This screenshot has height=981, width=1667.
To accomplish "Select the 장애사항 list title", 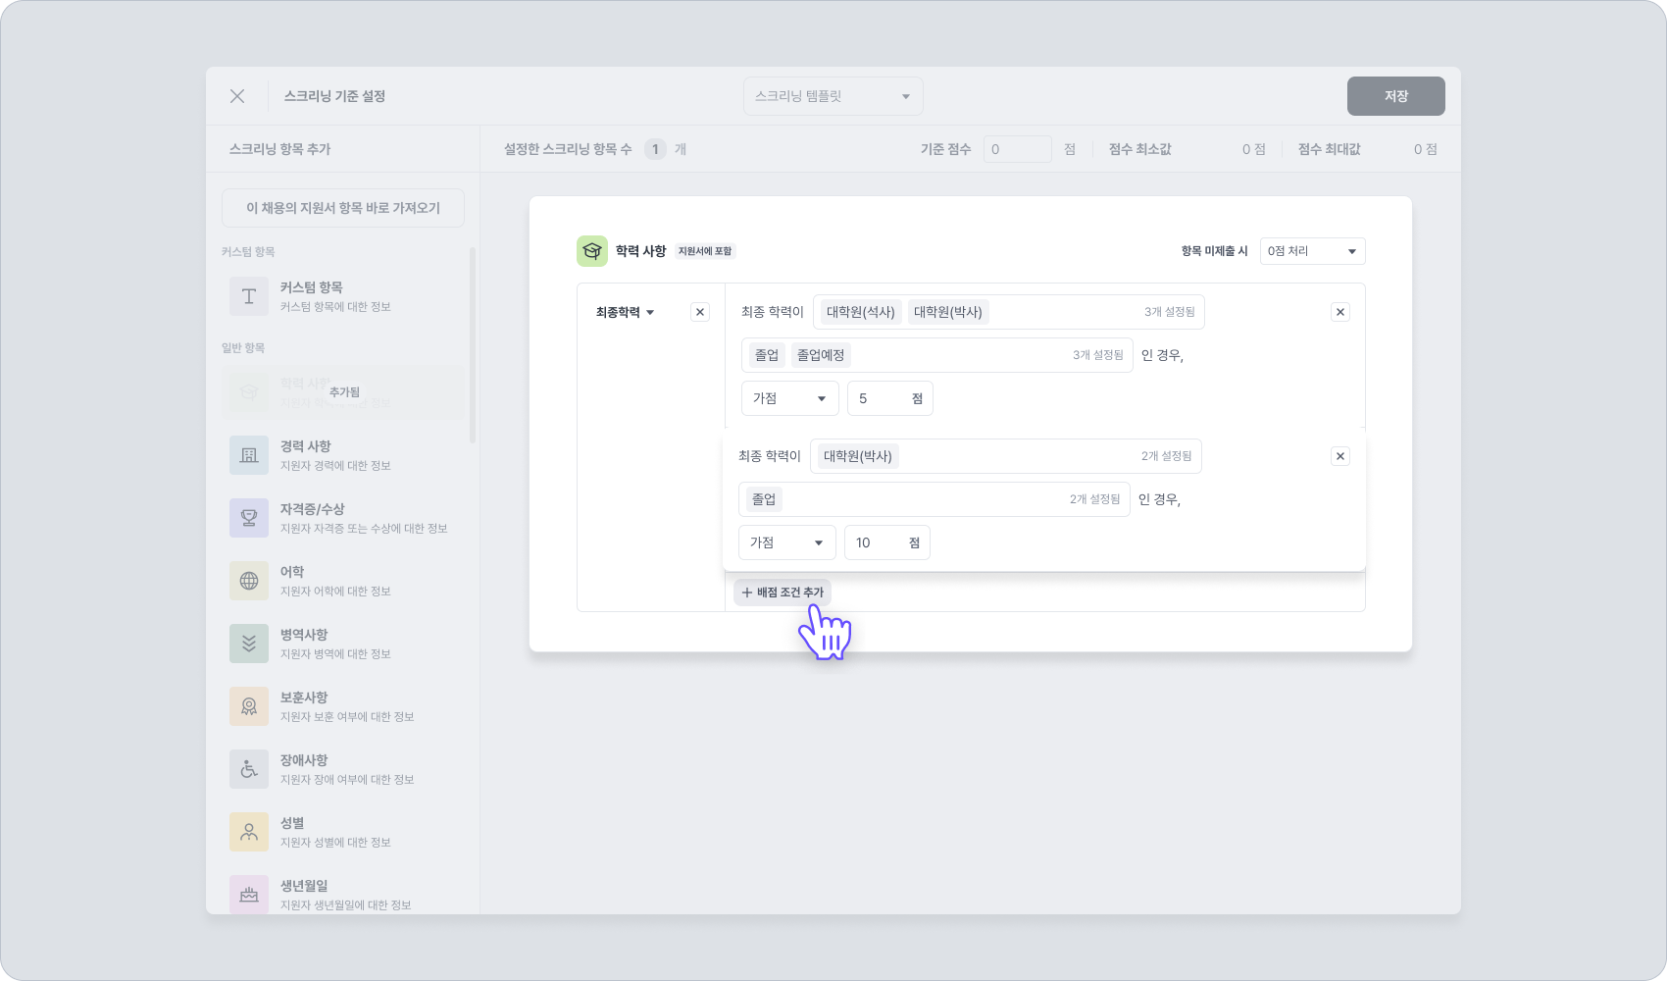I will pos(304,760).
